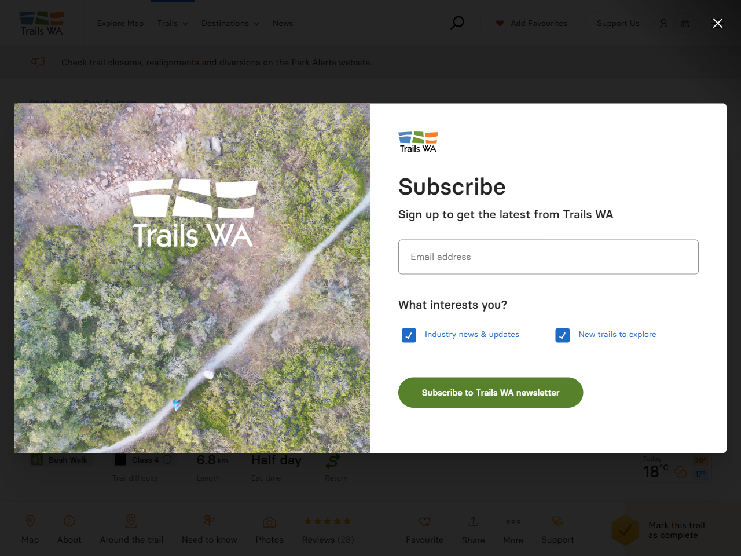Mark this trail as complete
Screen dimensions: 741x556
coord(625,530)
